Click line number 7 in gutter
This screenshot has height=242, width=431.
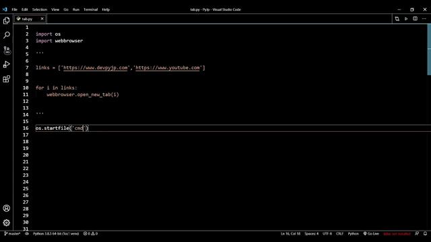pyautogui.click(x=27, y=68)
